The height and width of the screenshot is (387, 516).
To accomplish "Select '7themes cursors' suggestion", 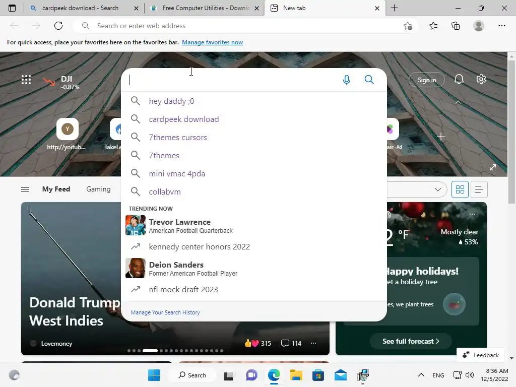I will 254,137.
